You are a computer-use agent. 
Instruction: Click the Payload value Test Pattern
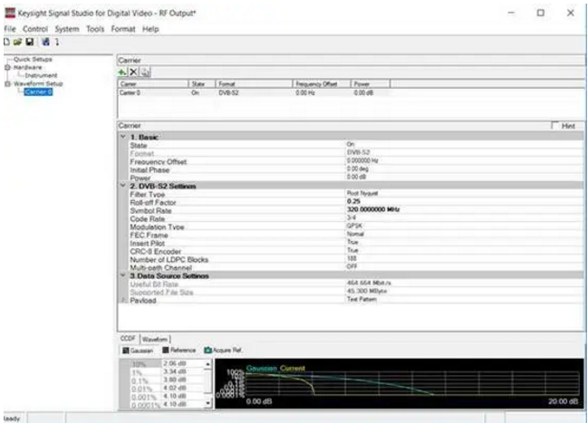point(464,299)
